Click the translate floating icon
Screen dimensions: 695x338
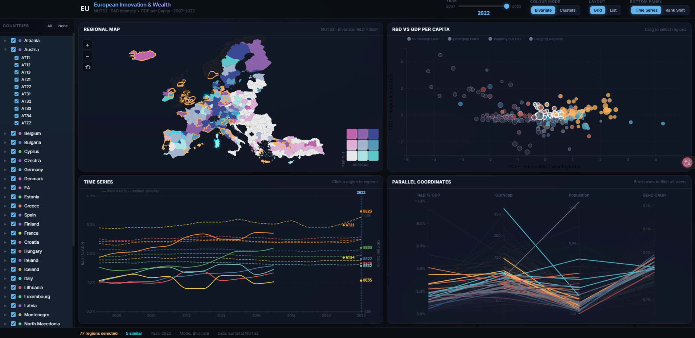point(687,163)
